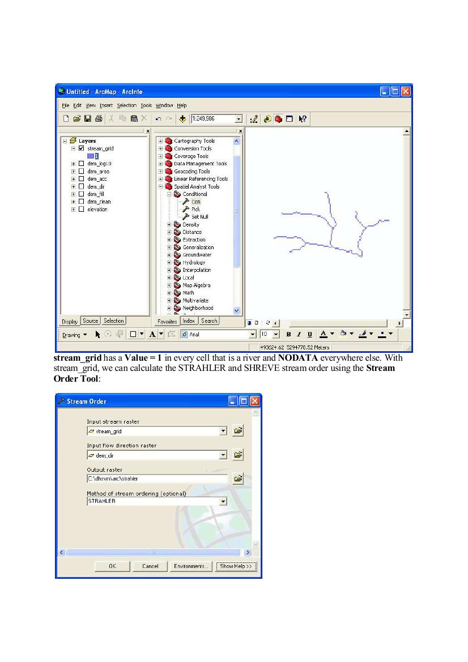Apply Italic text formatting
Viewport: 468px width, 662px height.
point(299,334)
